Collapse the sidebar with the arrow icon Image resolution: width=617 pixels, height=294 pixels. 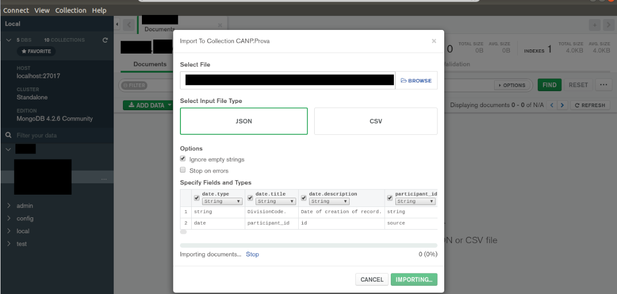(x=117, y=24)
